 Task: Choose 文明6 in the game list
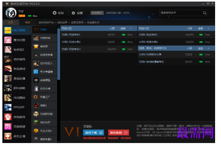[44, 29]
